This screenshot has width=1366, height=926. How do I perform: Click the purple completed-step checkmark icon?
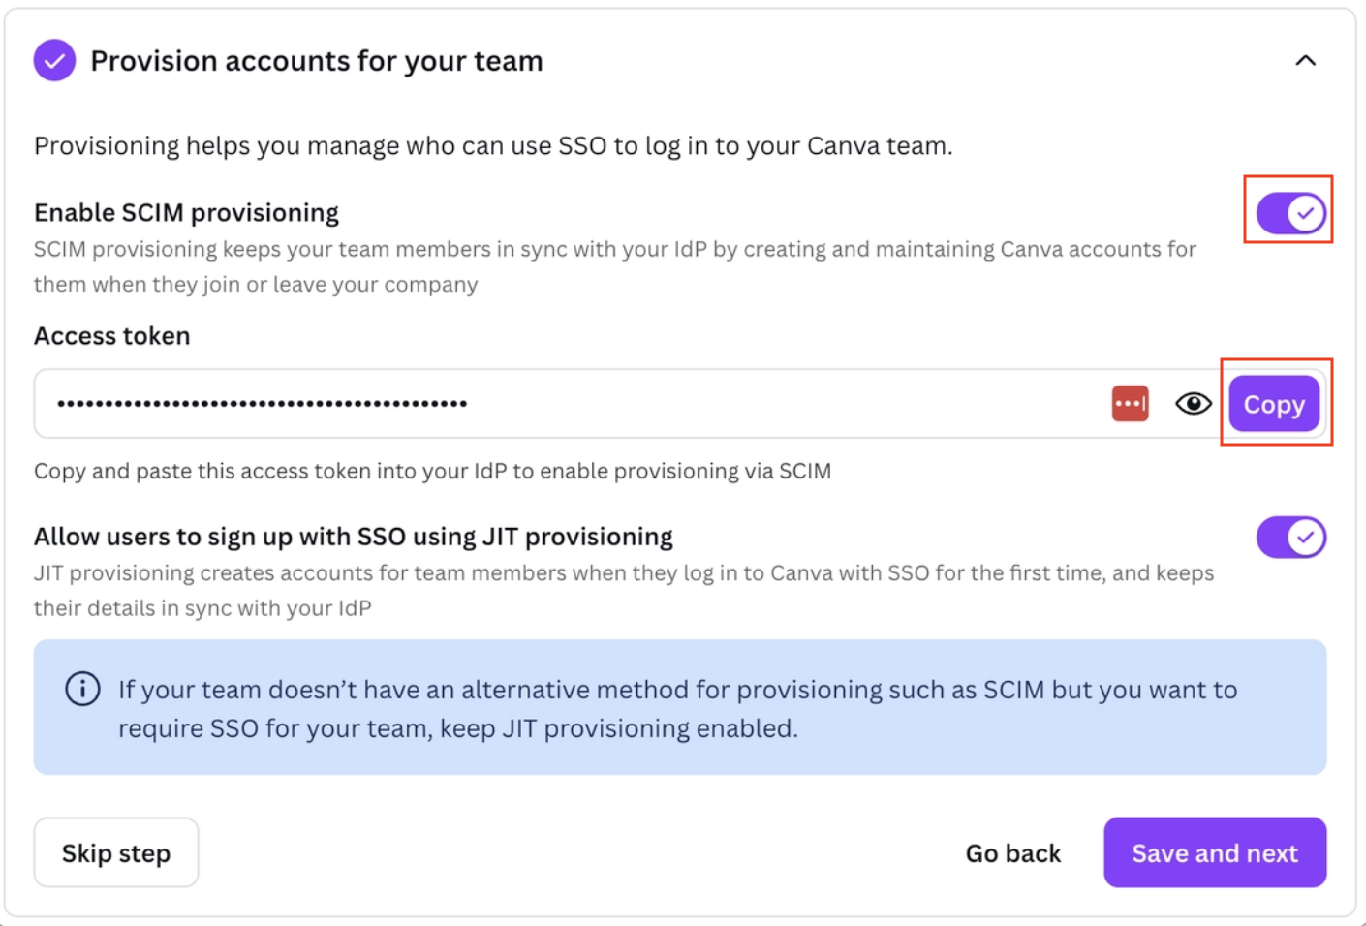tap(54, 61)
